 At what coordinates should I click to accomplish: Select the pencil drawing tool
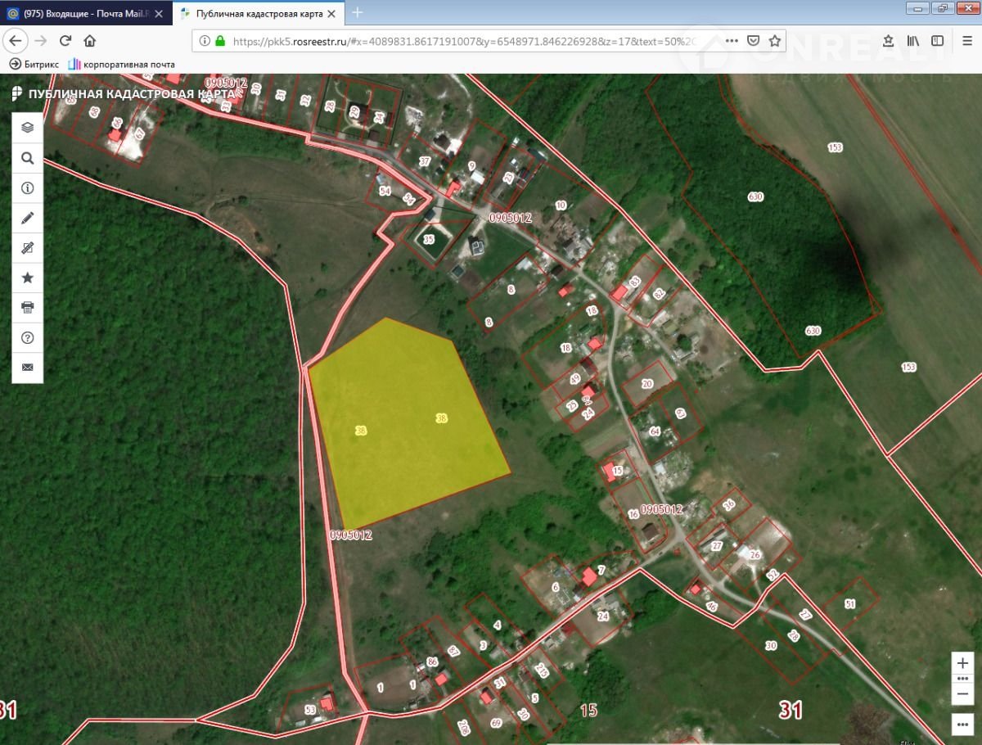pyautogui.click(x=27, y=218)
